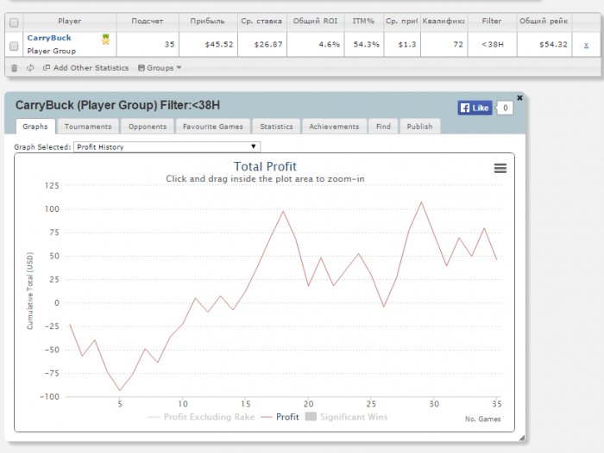Click the Facebook Like button

(475, 108)
